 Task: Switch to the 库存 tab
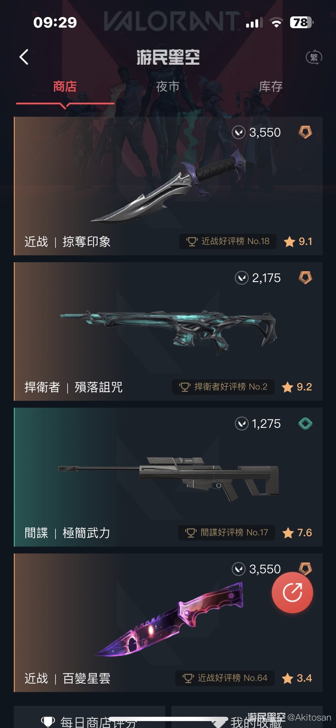pyautogui.click(x=270, y=87)
